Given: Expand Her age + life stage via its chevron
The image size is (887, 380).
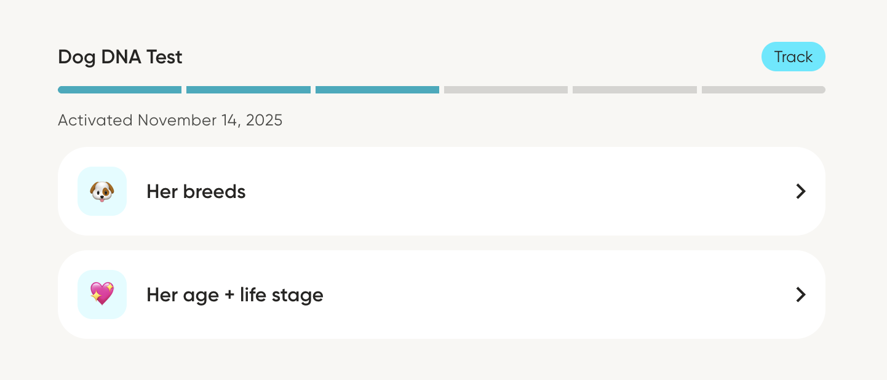Looking at the screenshot, I should (x=800, y=295).
